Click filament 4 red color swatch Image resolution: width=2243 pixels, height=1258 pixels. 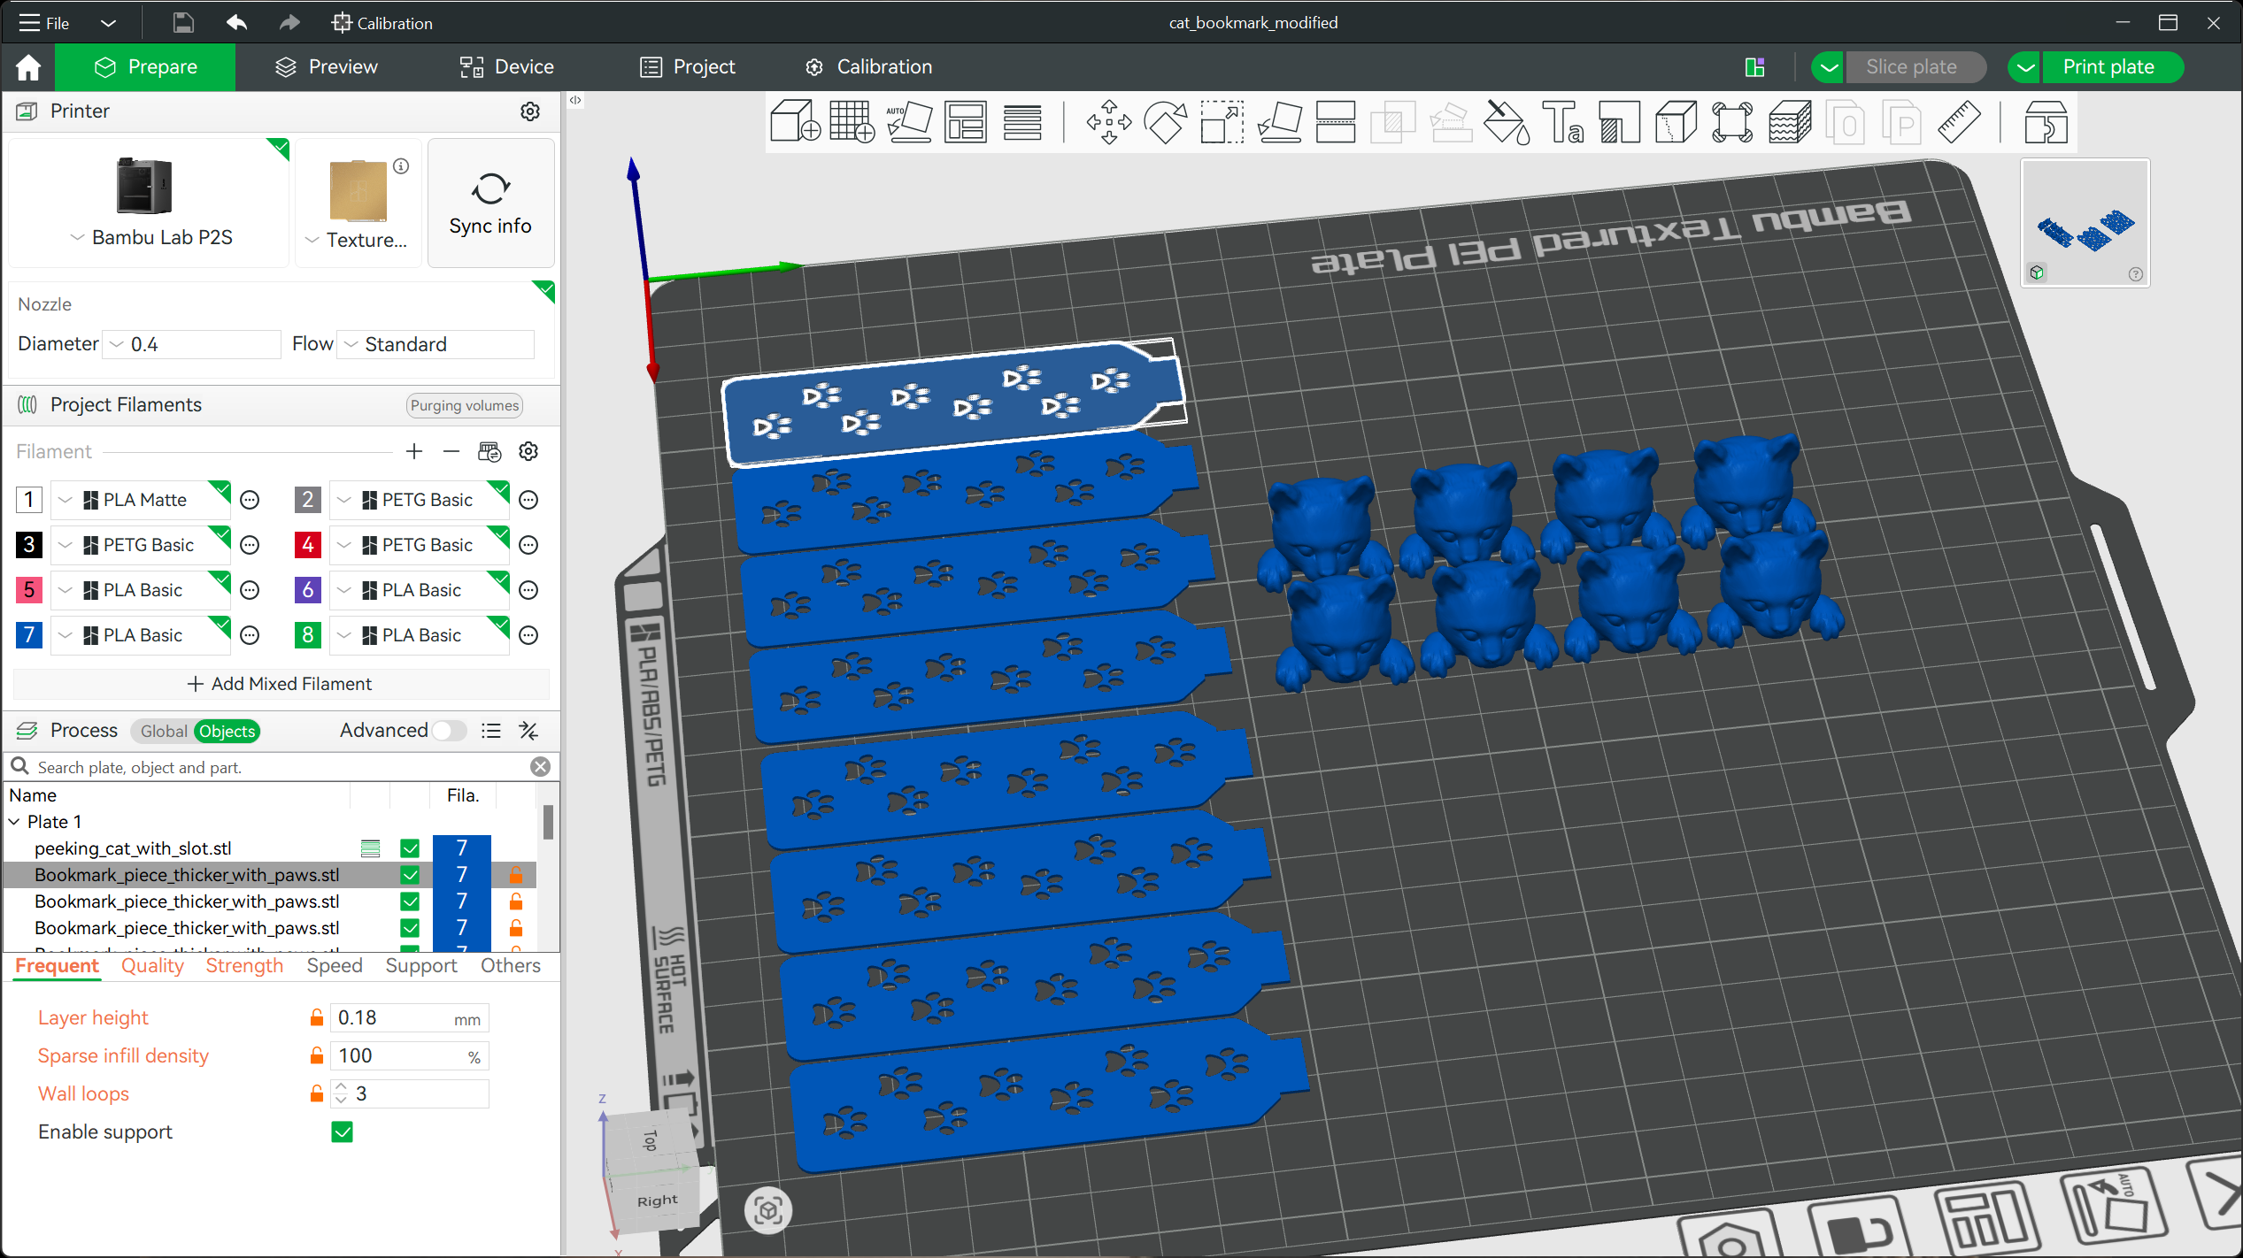(307, 545)
